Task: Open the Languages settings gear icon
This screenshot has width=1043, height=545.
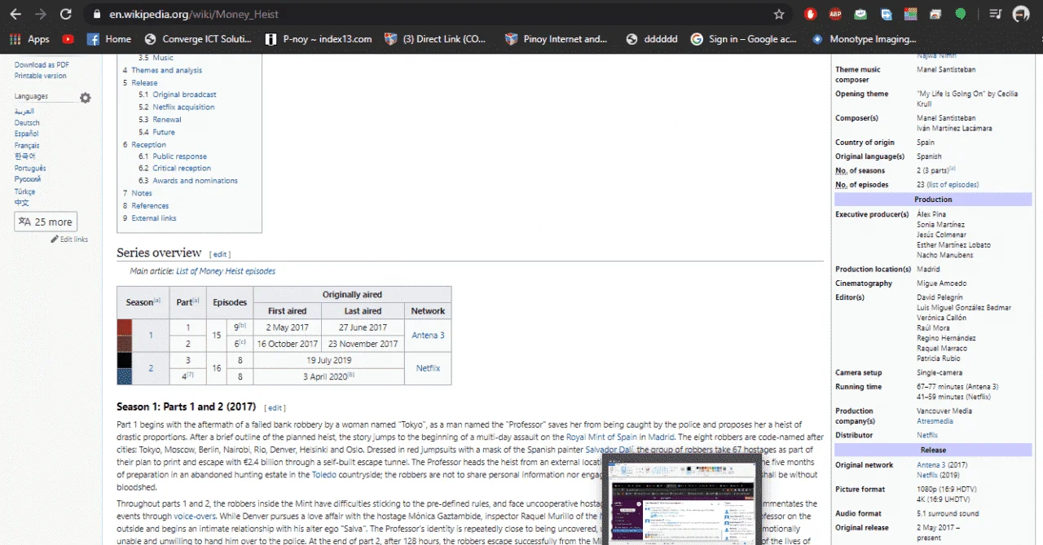Action: [85, 98]
